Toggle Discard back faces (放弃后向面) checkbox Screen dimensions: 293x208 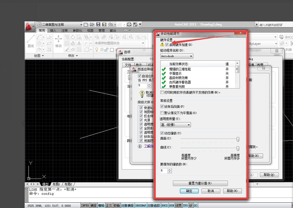162,106
